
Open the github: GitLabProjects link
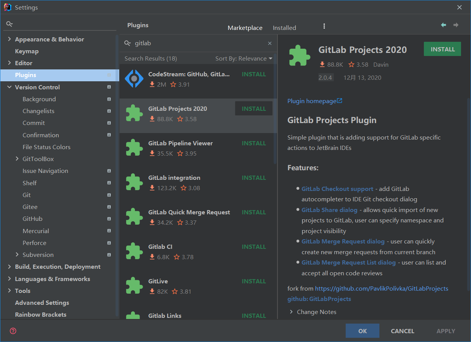(319, 299)
